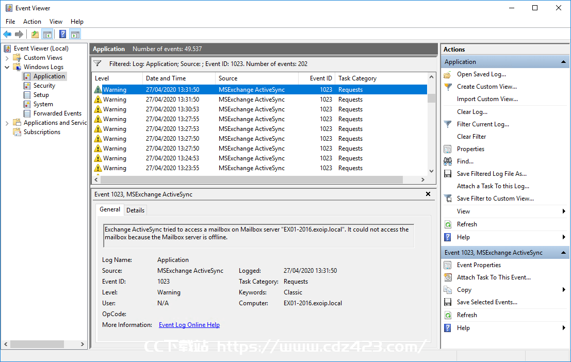
Task: Click Import Custom View... action
Action: 487,99
